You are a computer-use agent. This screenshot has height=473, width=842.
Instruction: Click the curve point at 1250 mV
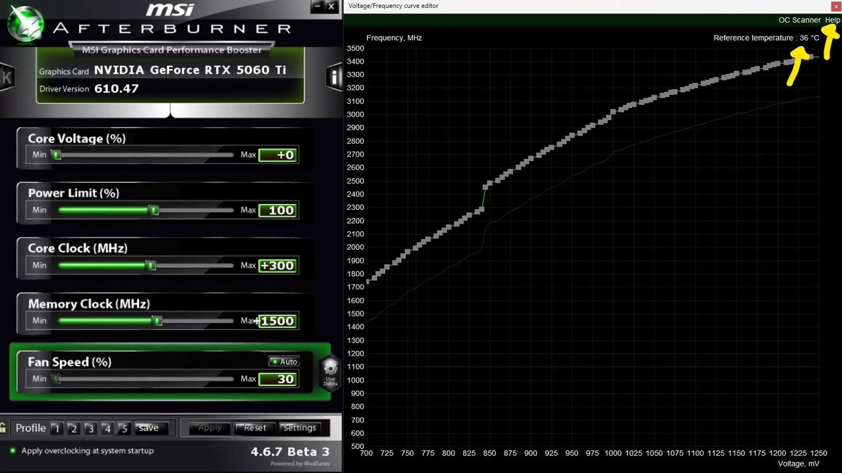[x=810, y=56]
